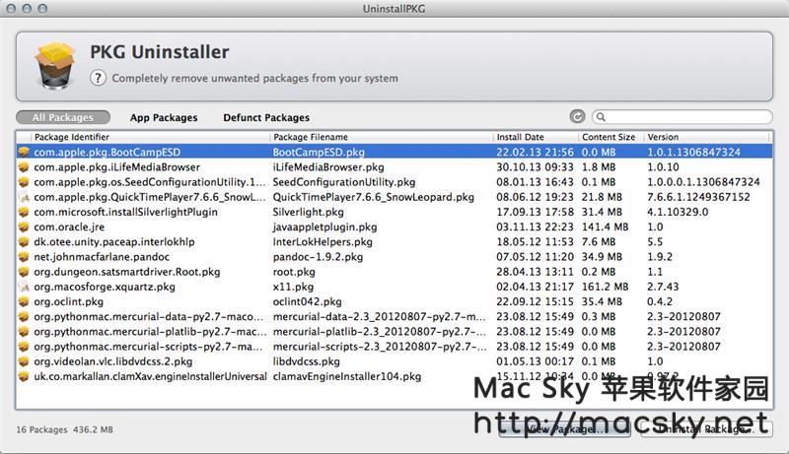
Task: Click package icon for com.oracle.jre
Action: pyautogui.click(x=24, y=227)
